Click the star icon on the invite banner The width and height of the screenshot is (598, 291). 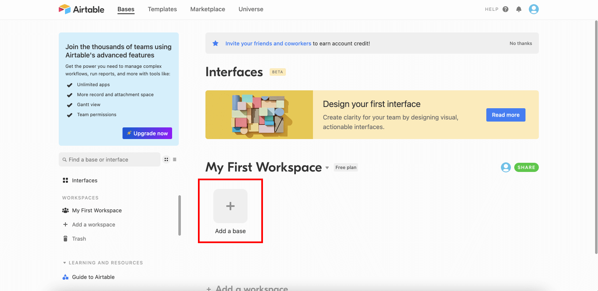pos(215,43)
